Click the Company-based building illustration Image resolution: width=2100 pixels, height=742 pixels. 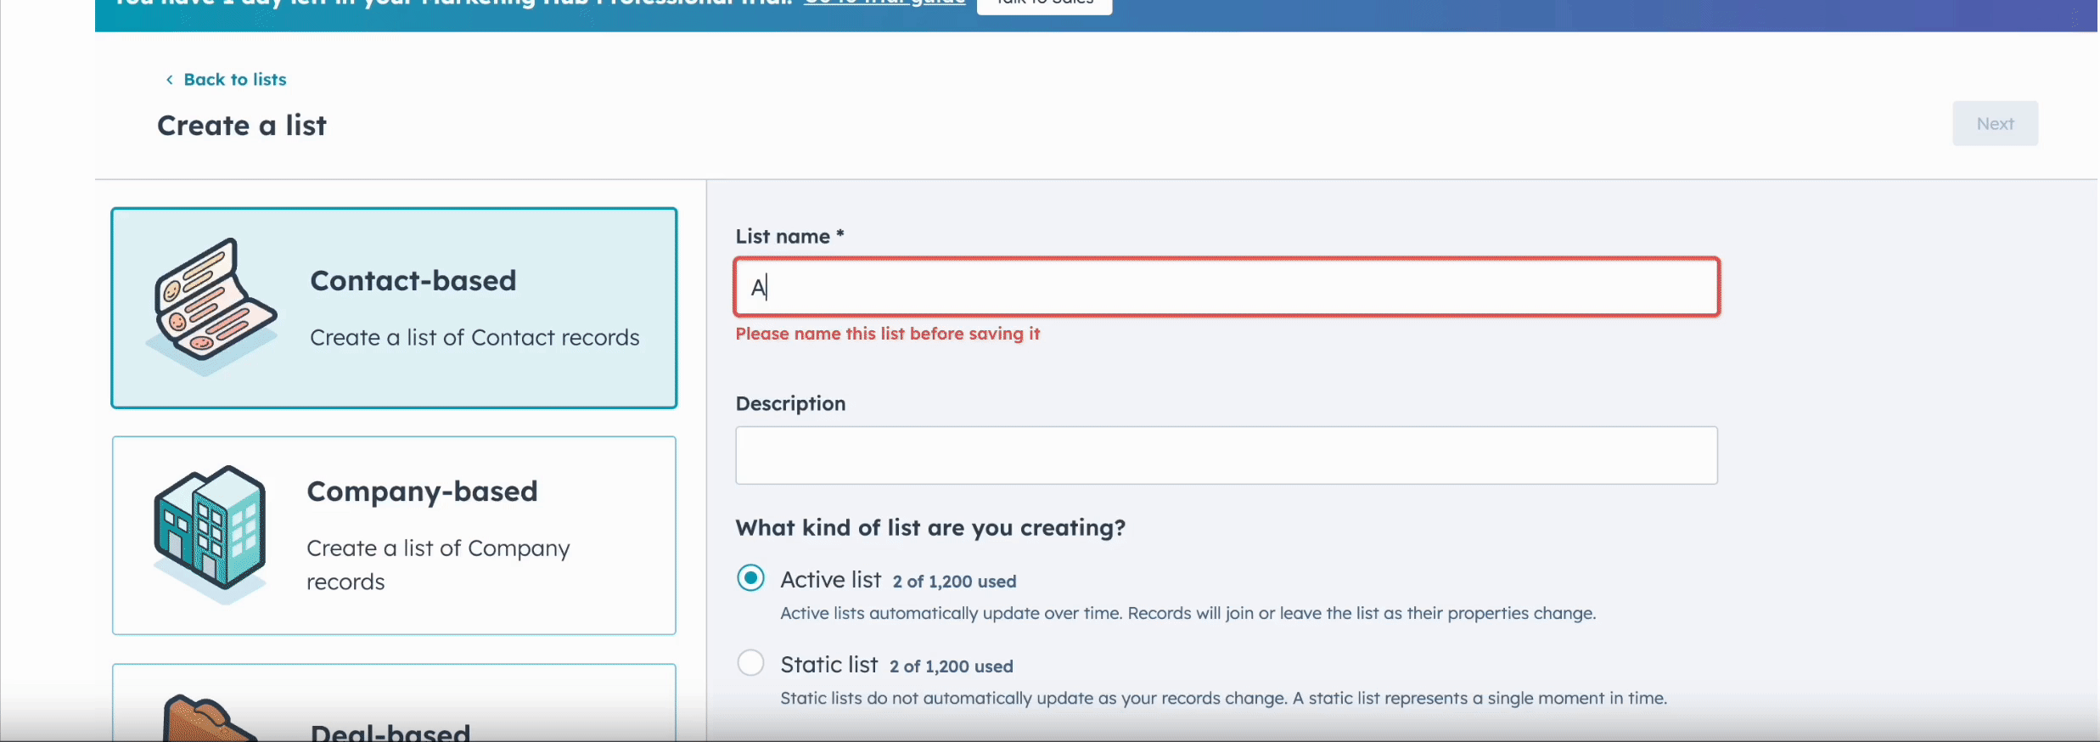[211, 533]
